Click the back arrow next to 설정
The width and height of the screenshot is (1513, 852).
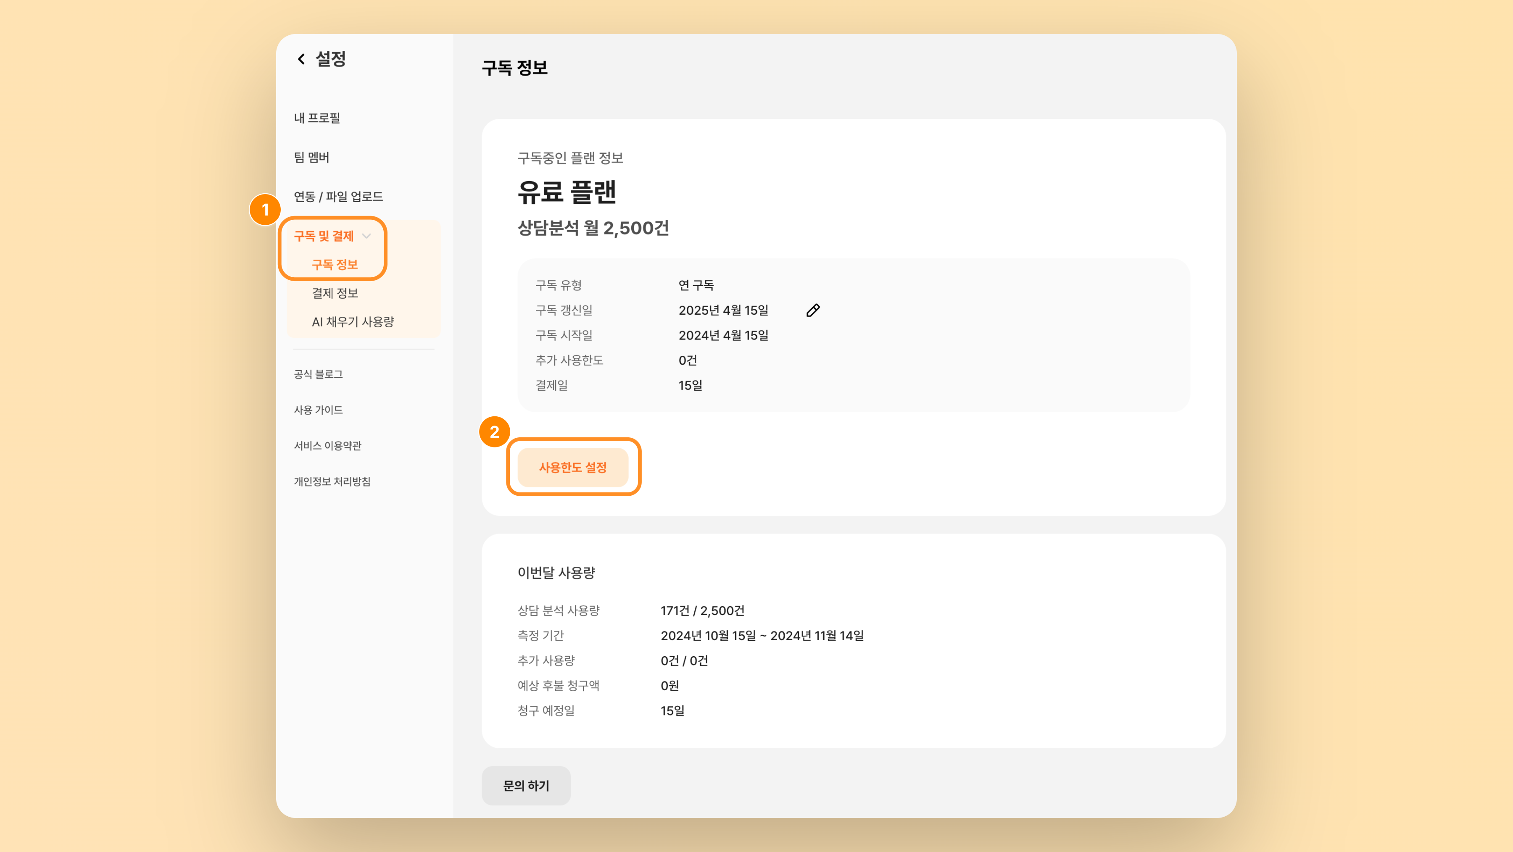pyautogui.click(x=301, y=59)
